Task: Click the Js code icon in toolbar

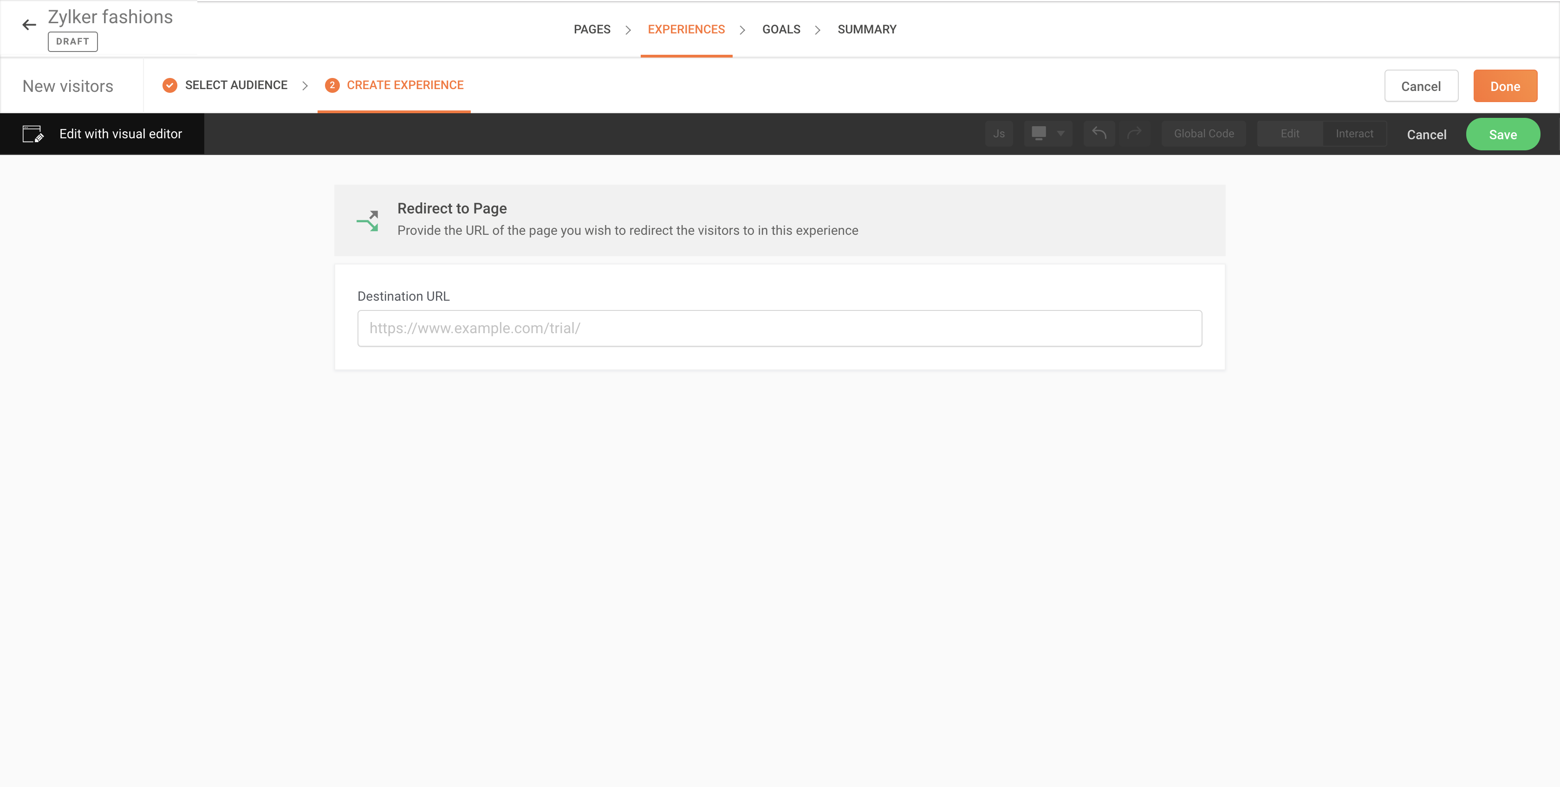Action: pos(999,134)
